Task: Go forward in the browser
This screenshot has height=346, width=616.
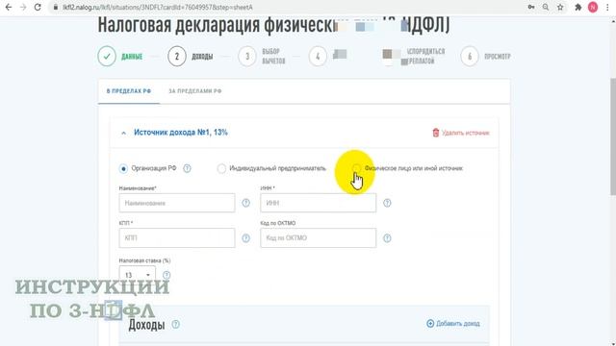Action: (x=23, y=7)
